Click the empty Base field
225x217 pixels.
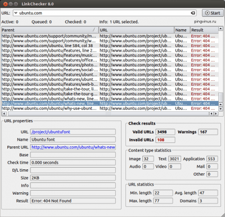(x=73, y=155)
